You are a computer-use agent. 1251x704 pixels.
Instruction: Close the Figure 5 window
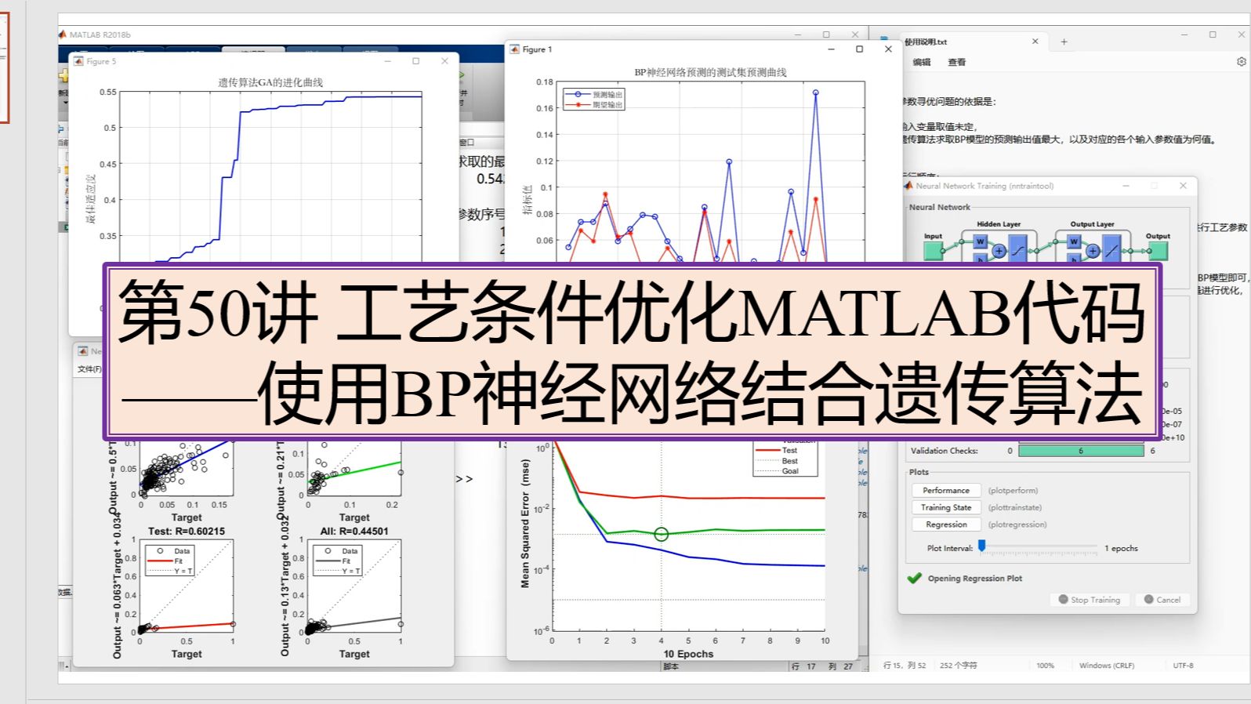pos(444,61)
